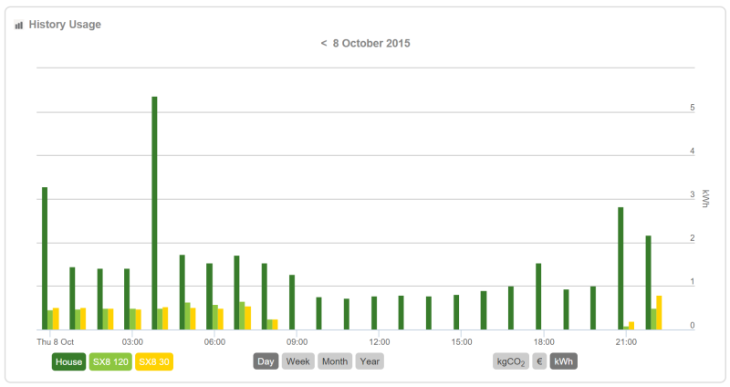Show values in kgCO2 units
The width and height of the screenshot is (730, 387).
(x=510, y=361)
